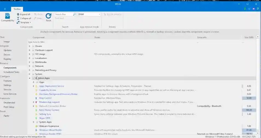The width and height of the screenshot is (261, 138).
Task: Select the Network Connection Broker row
Action: click(142, 106)
